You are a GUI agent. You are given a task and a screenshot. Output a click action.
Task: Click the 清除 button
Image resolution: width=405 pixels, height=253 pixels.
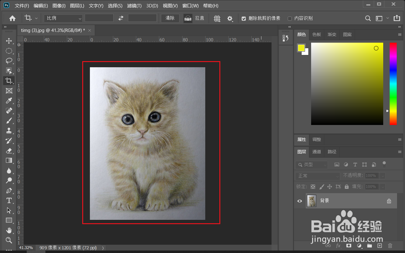click(x=170, y=18)
